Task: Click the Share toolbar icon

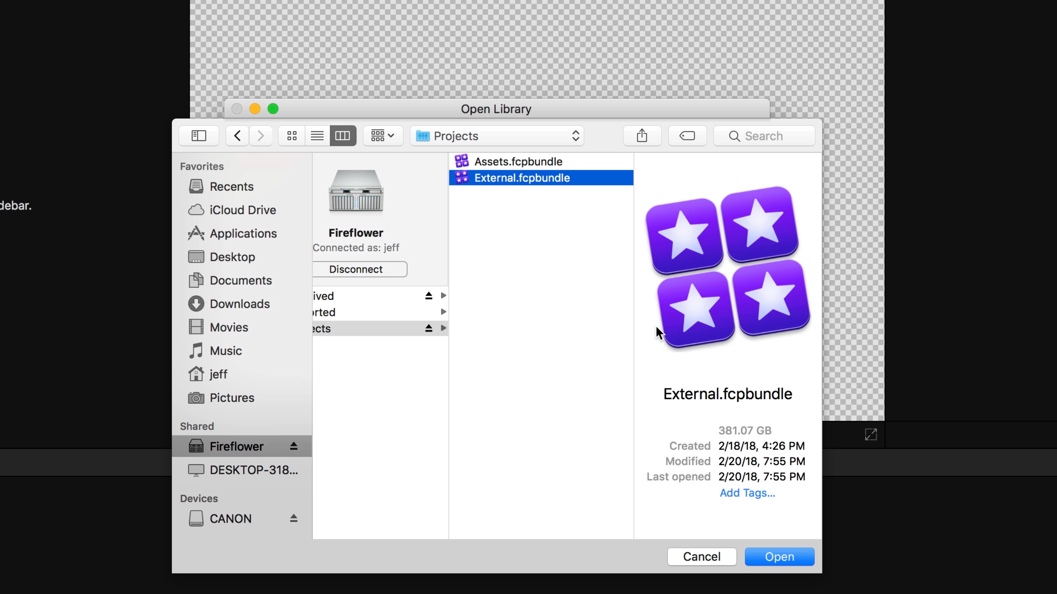Action: pyautogui.click(x=642, y=136)
